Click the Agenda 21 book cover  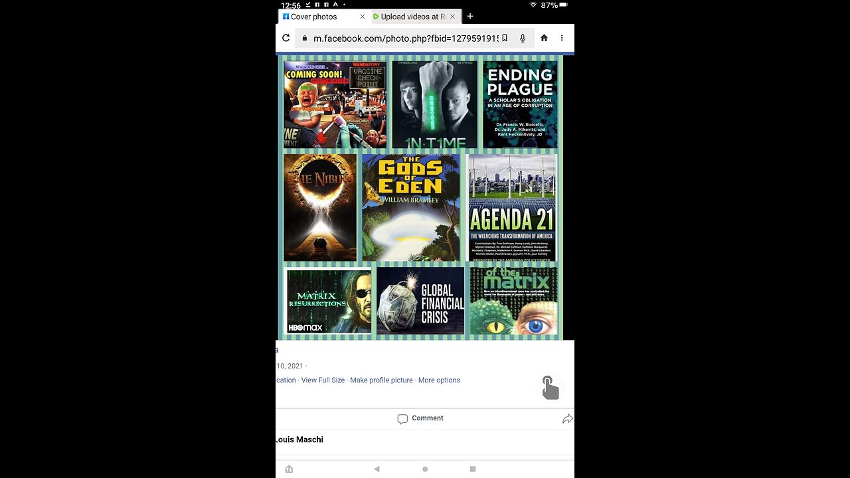tap(512, 208)
